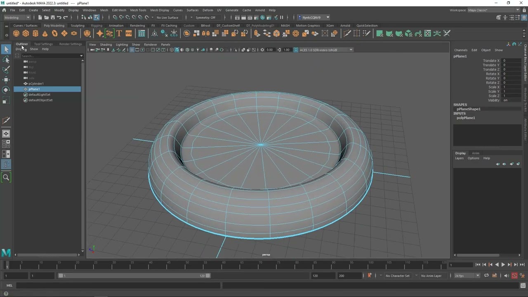The image size is (528, 297).
Task: Open viewport Shading menu
Action: [x=106, y=45]
